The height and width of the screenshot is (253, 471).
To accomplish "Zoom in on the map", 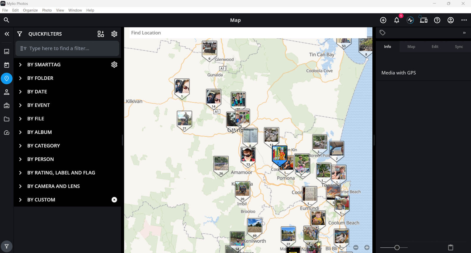I will [x=367, y=248].
